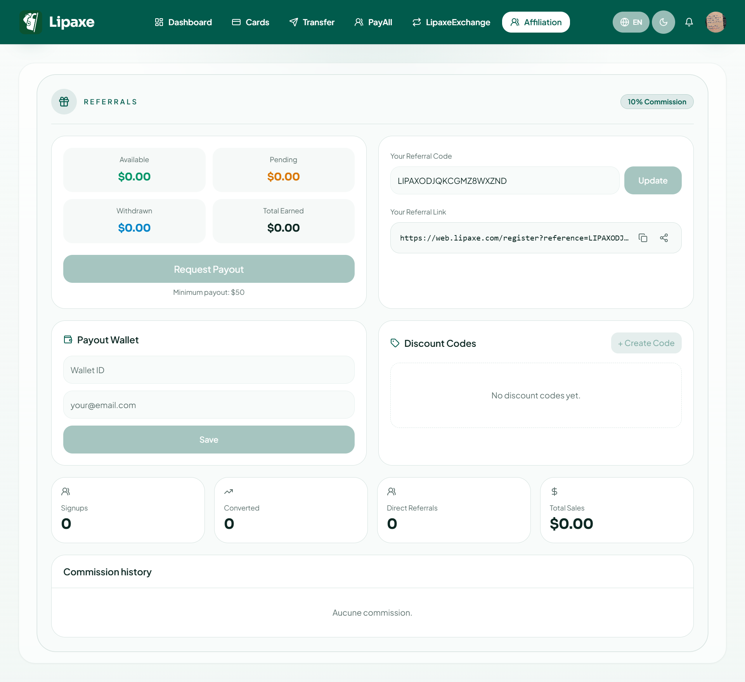This screenshot has height=682, width=745.
Task: Click the Lipaxe brand name
Action: [72, 22]
